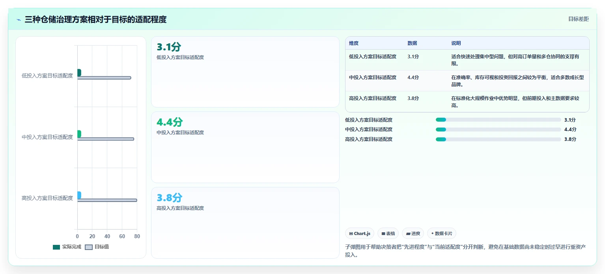Toggle the 目标值 legend entry
605x274 pixels.
pyautogui.click(x=97, y=247)
